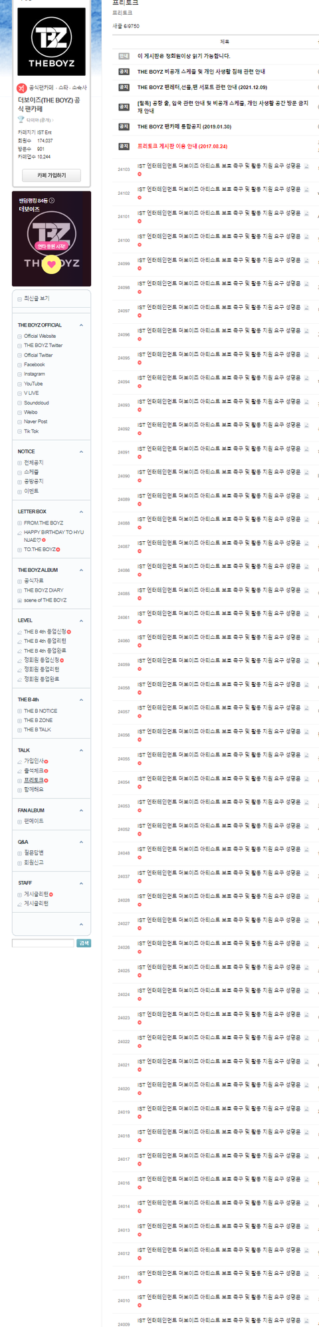Screen dimensions: 319x1327
Task: Collapse THE BOYZ OFFICIAL menu section
Action: click(x=81, y=325)
